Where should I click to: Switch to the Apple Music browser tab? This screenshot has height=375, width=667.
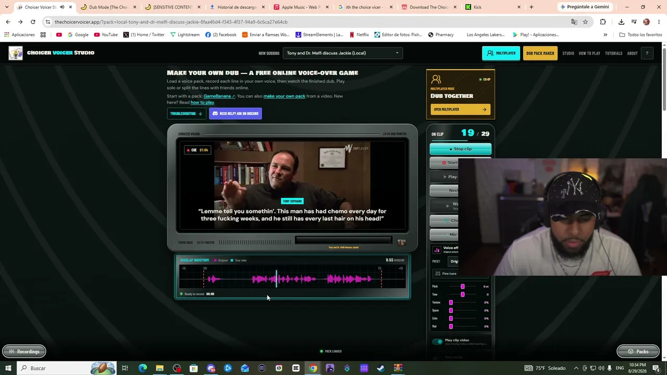(302, 7)
